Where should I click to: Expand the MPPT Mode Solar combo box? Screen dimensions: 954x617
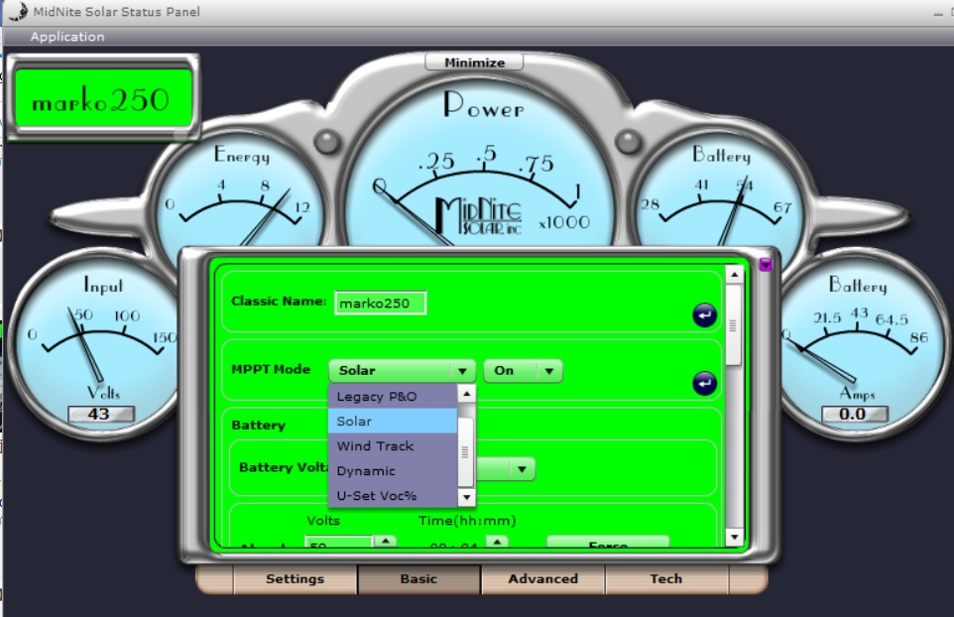pyautogui.click(x=402, y=371)
